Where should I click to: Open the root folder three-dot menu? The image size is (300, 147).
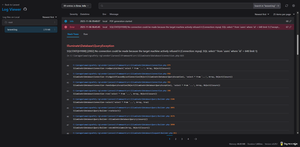click(55, 23)
